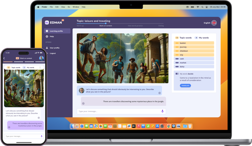
Task: Open the English language selector
Action: coord(207,23)
